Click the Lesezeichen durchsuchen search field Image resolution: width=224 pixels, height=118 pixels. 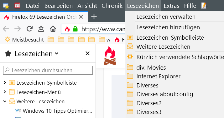pos(48,70)
